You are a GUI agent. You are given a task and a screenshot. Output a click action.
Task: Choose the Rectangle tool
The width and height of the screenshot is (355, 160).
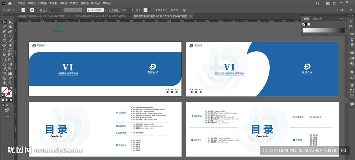tap(5, 41)
